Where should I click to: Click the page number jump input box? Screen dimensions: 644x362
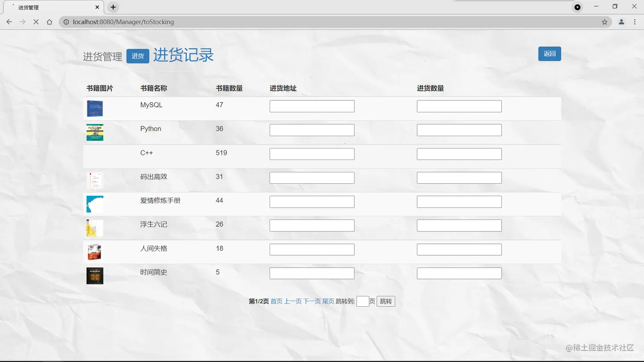(x=363, y=301)
